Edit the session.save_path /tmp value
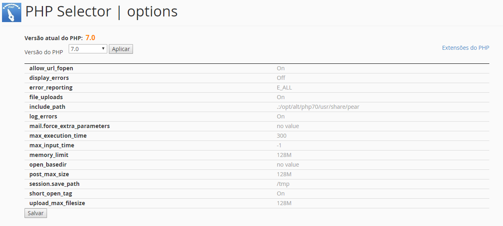Screen dimensions: 503x226 coord(283,184)
